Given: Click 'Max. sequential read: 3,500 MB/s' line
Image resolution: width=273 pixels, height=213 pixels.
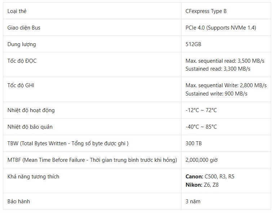Looking at the screenshot, I should (225, 61).
